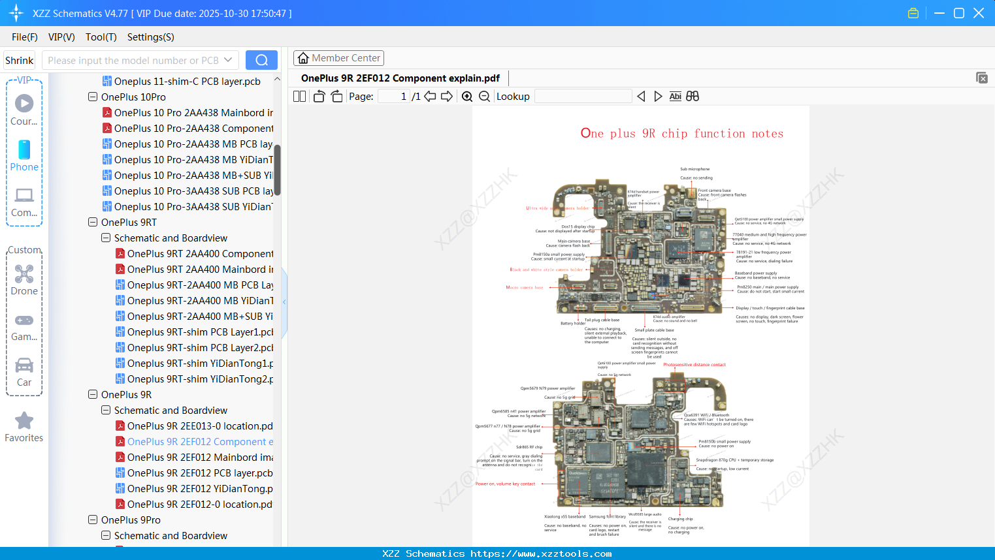Rotate the PDF page counterclockwise
The width and height of the screenshot is (995, 560).
tap(318, 96)
